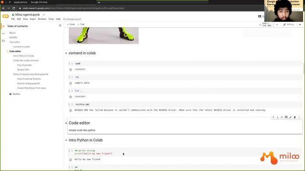Jump to Miloo! in table of contents
This screenshot has height=171, width=305.
[x=12, y=33]
